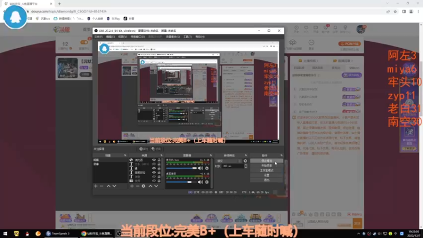Open the bottom mixer channel gear settings

[x=207, y=182]
